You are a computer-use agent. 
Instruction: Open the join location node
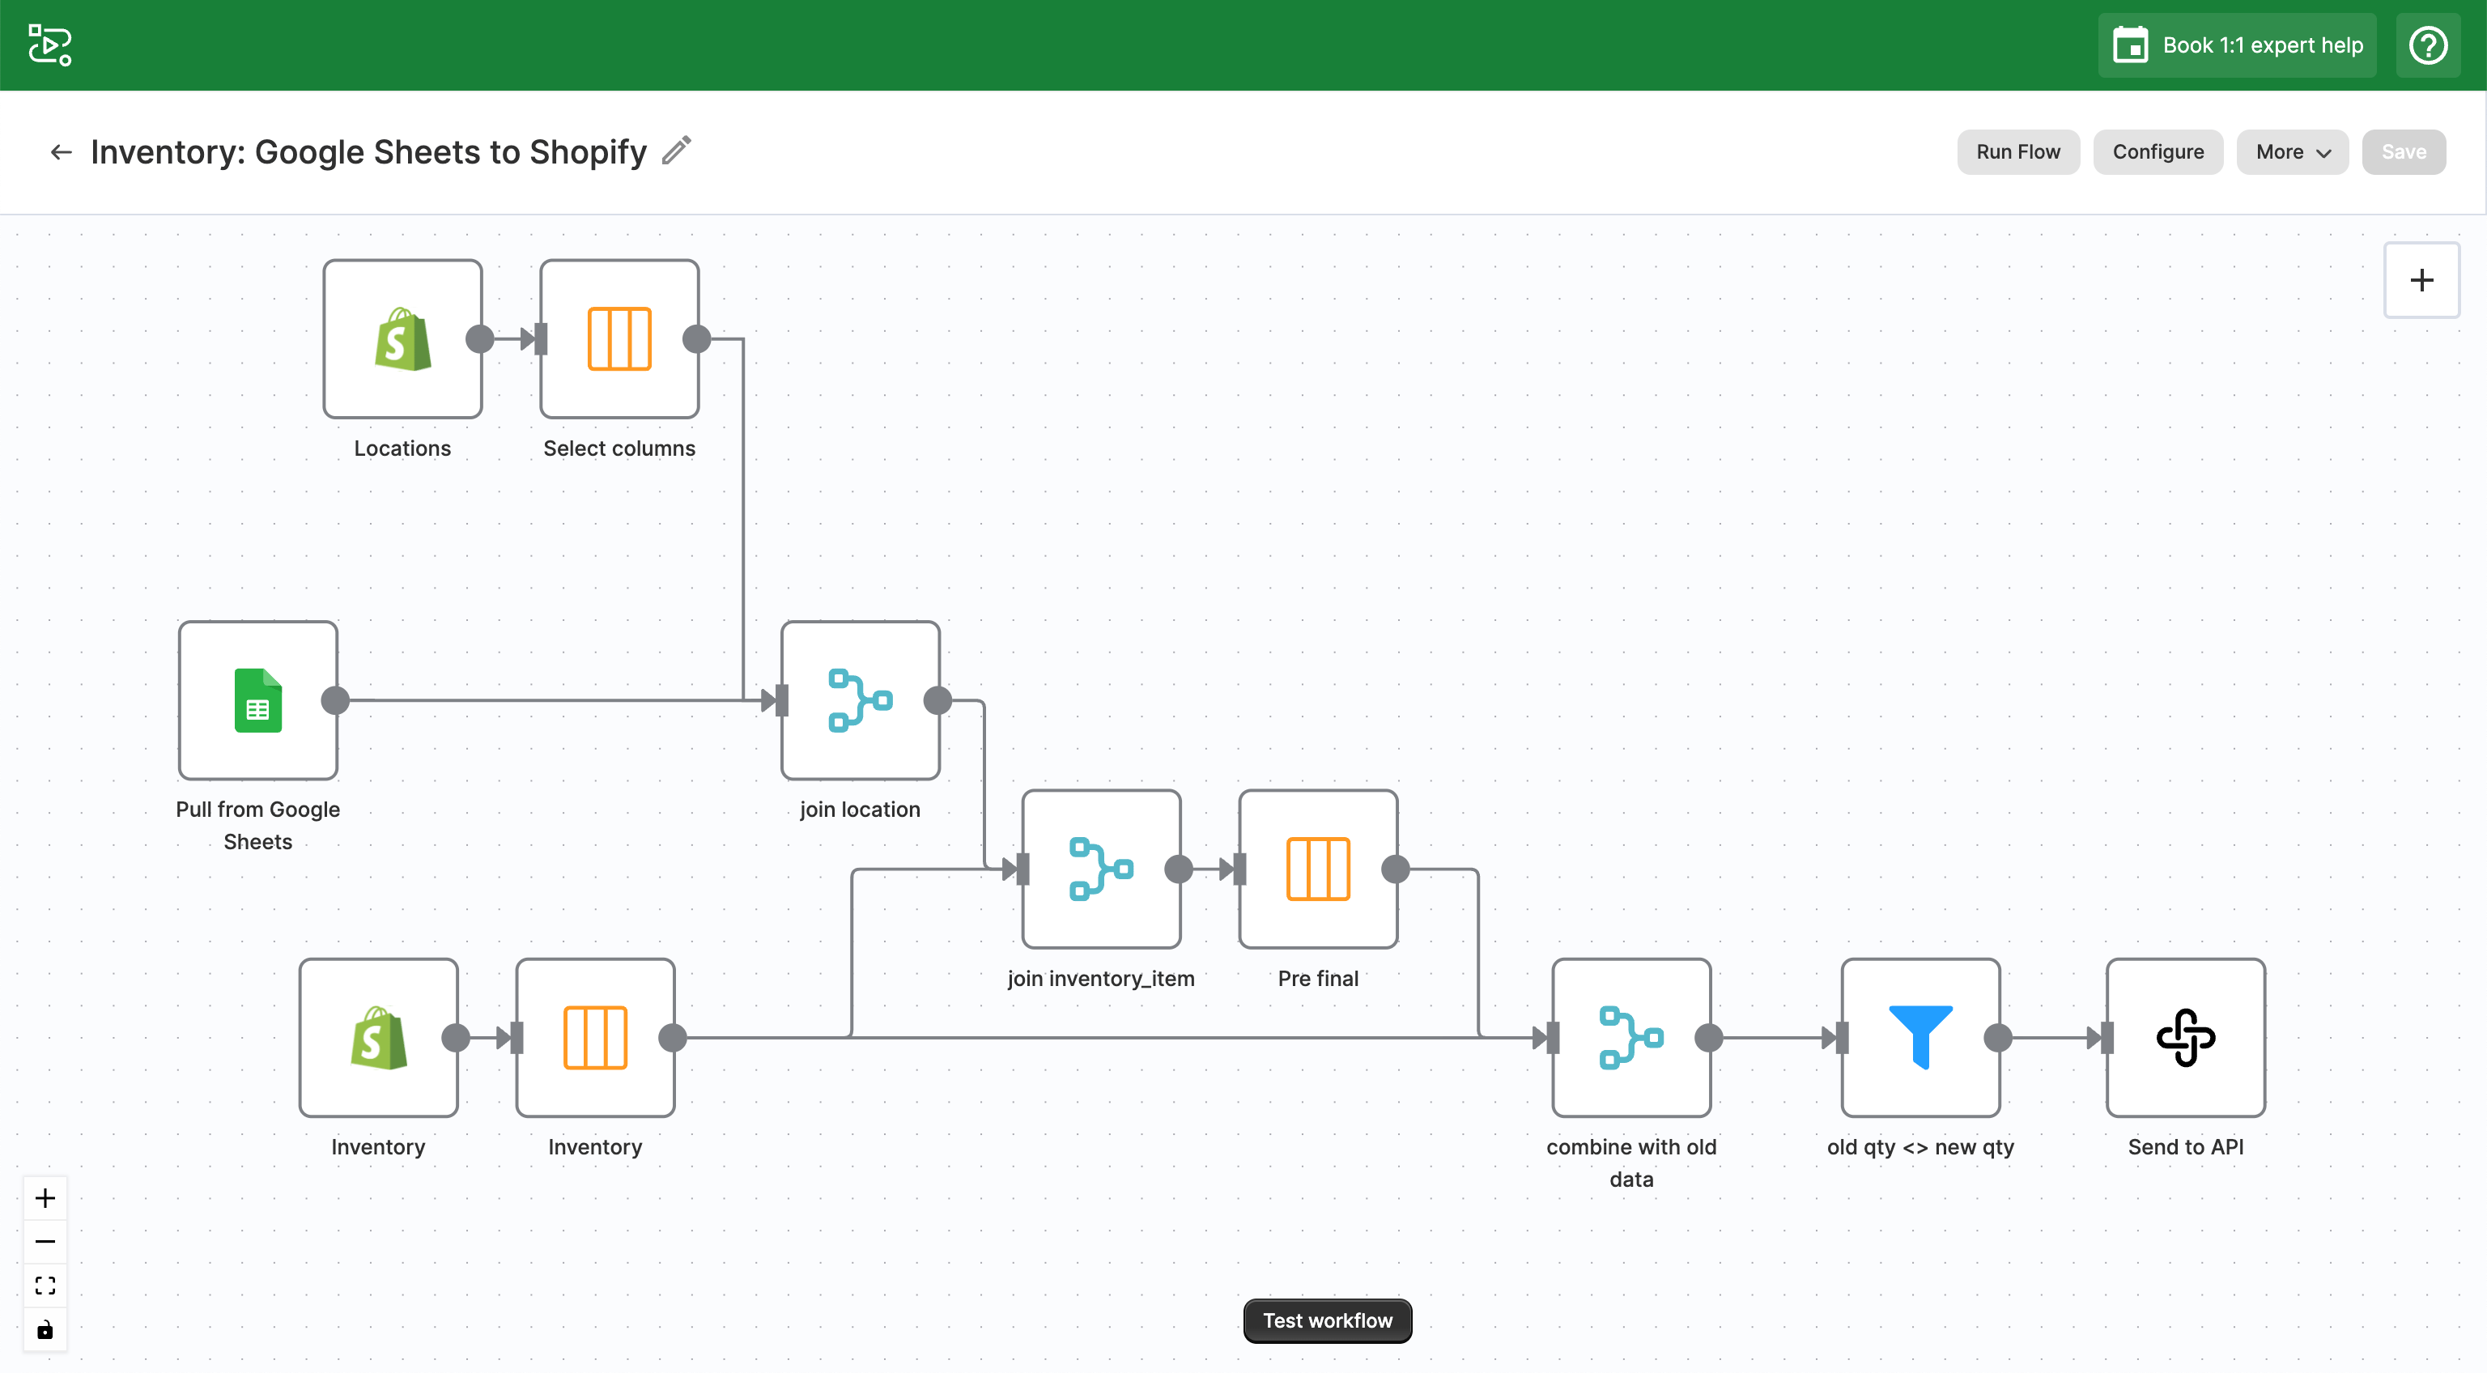[x=859, y=700]
